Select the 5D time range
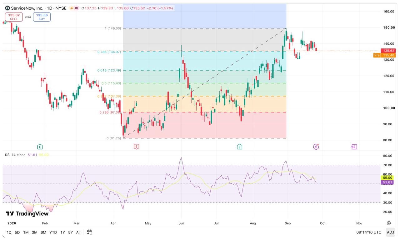400x240 pixels. coord(17,232)
